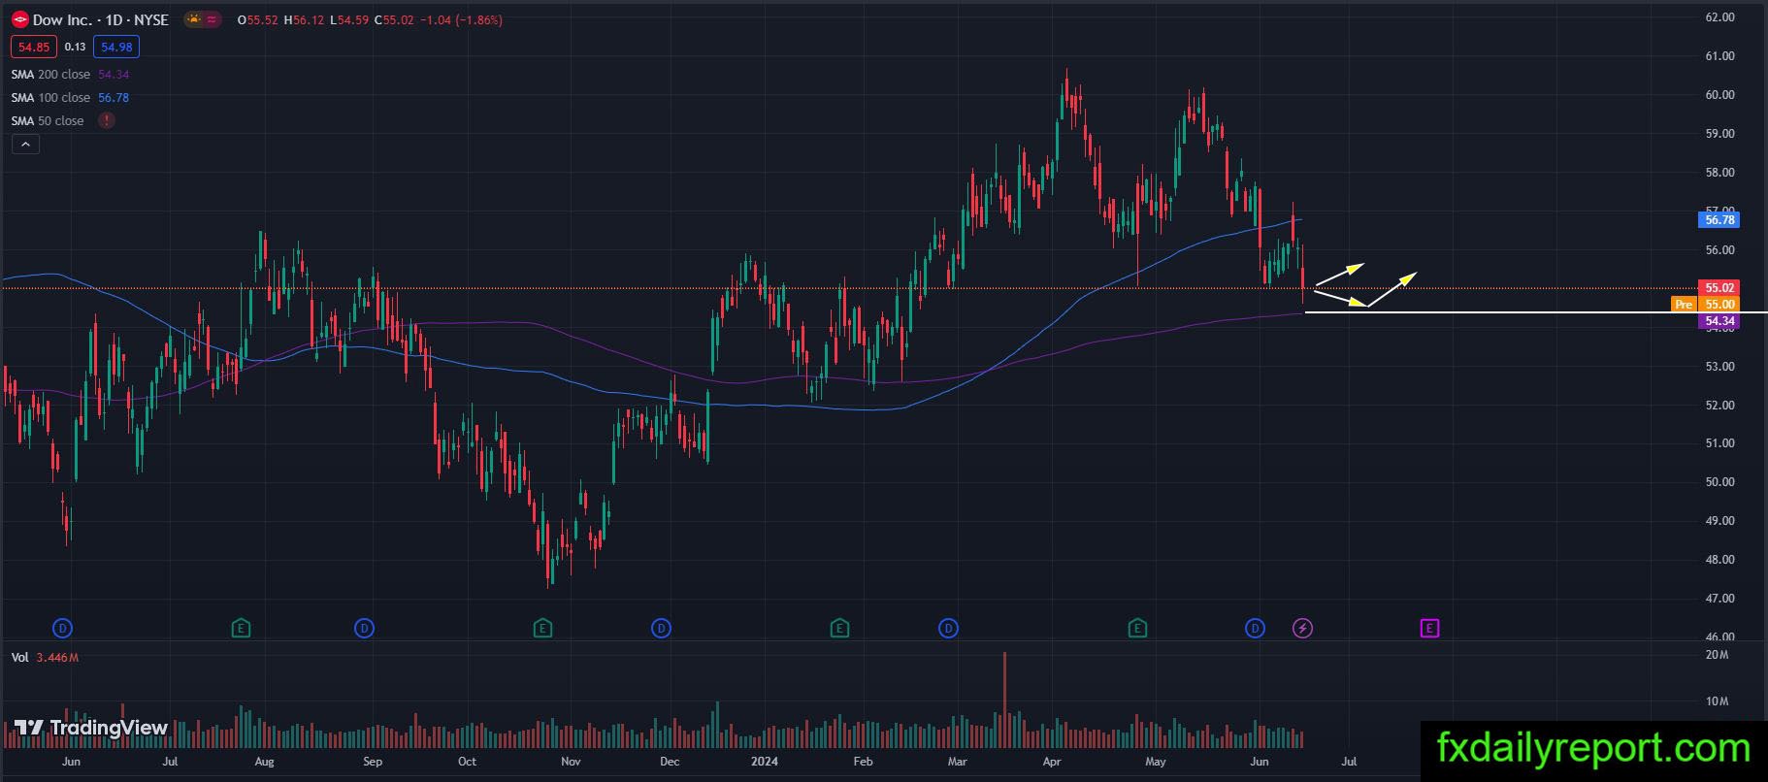This screenshot has height=782, width=1768.
Task: Click the high value H56.12
Action: [x=304, y=19]
